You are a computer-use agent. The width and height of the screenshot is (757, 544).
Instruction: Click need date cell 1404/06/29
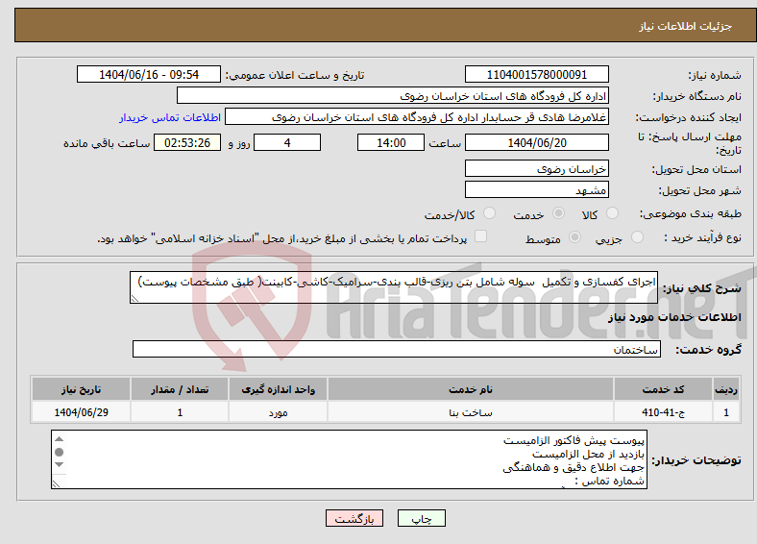[81, 412]
